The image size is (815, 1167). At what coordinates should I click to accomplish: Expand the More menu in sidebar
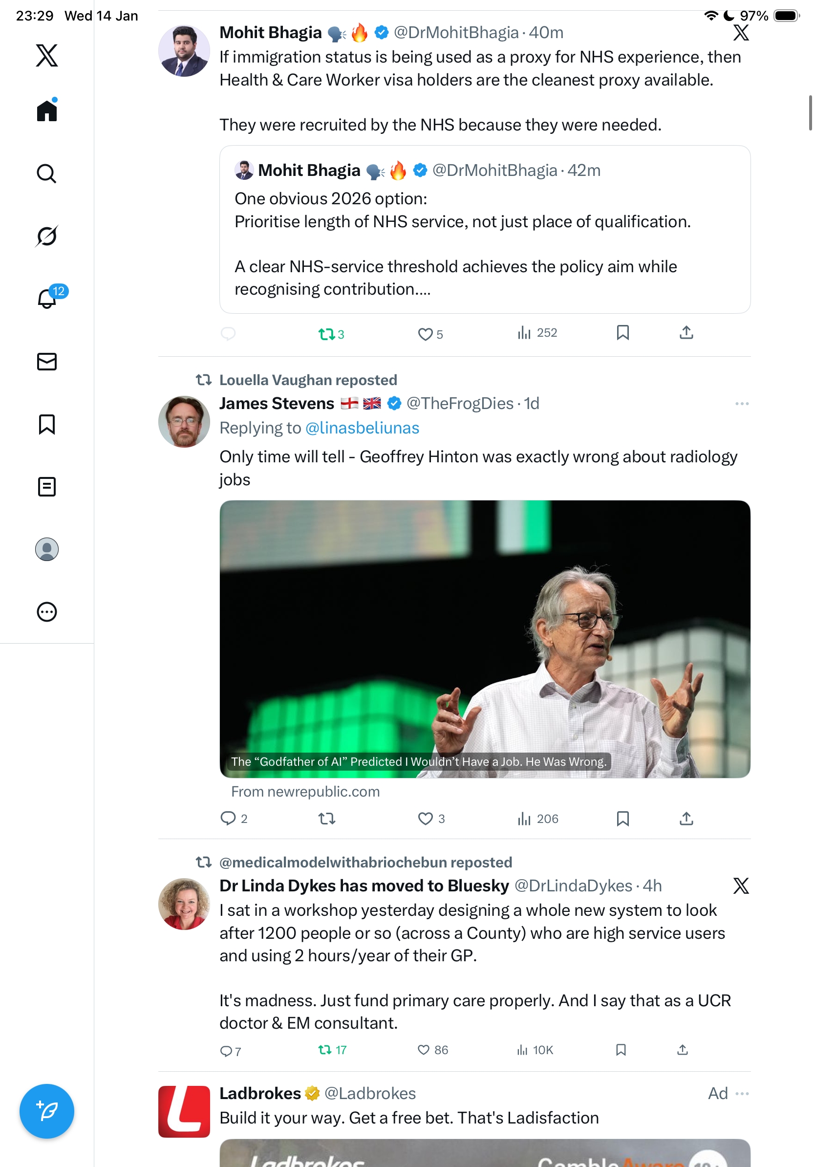(x=47, y=612)
